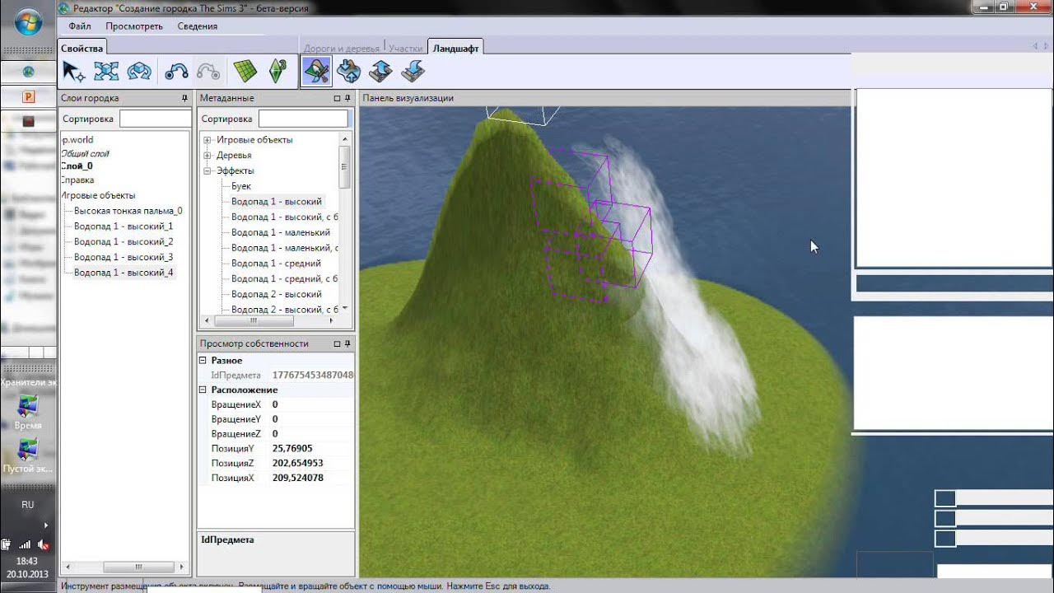Open the PowerPoint taskbar icon
Image resolution: width=1054 pixels, height=593 pixels.
point(28,96)
